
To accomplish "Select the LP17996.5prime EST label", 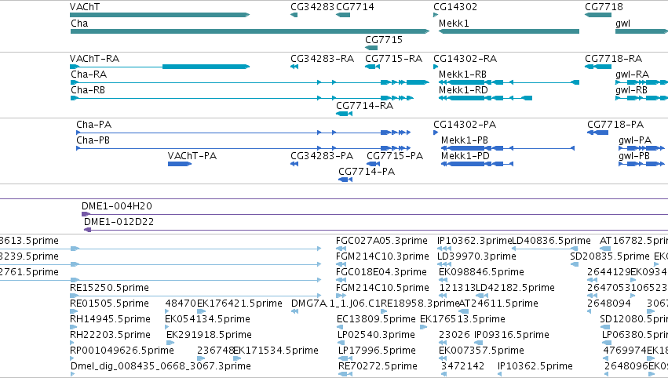I will click(377, 351).
